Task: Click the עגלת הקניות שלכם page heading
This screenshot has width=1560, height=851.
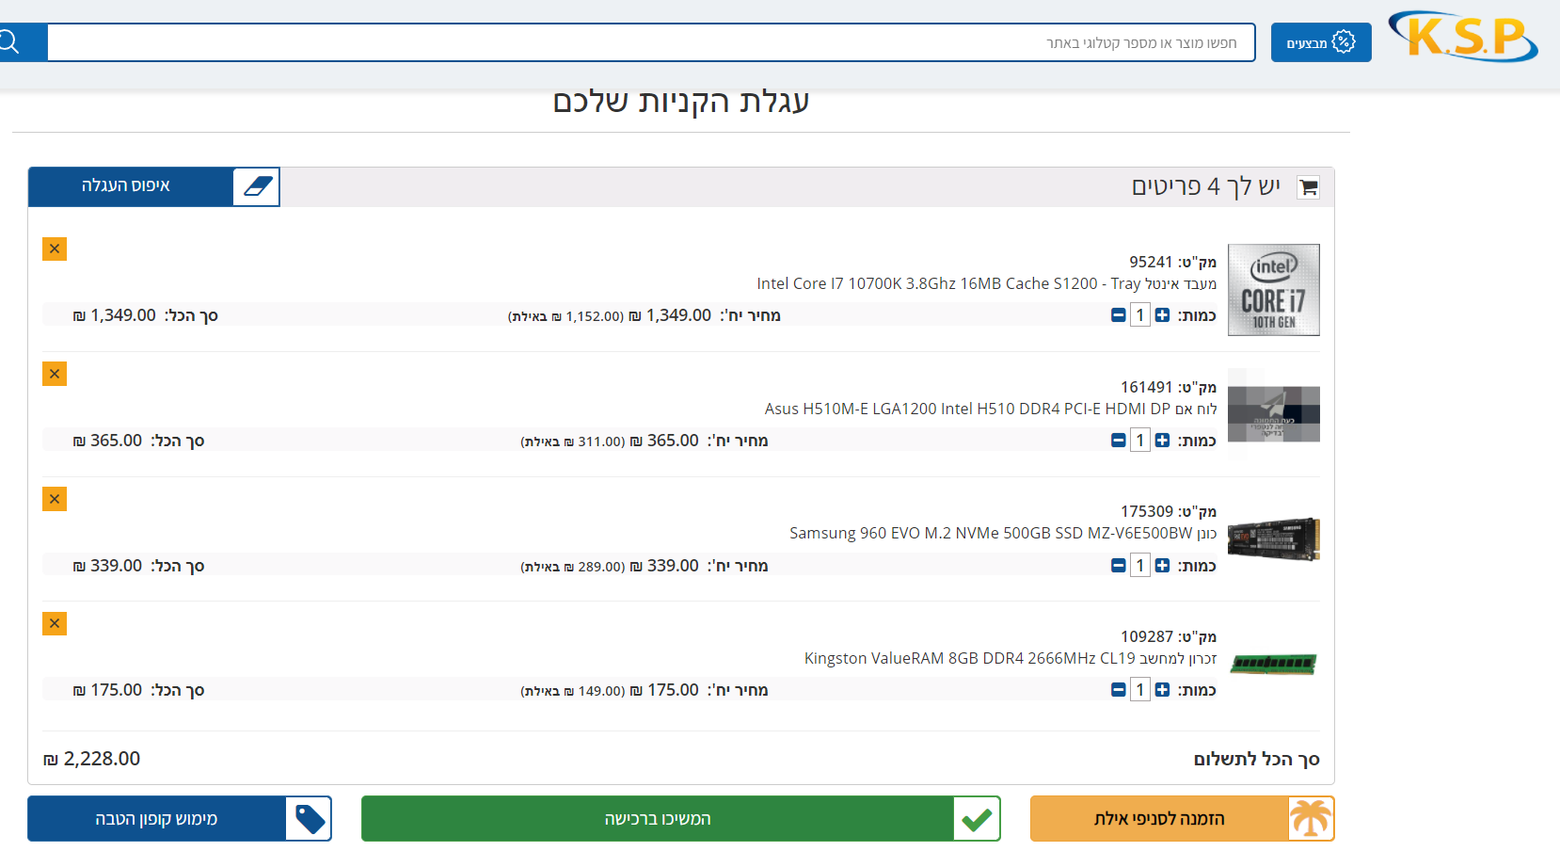Action: coord(681,101)
